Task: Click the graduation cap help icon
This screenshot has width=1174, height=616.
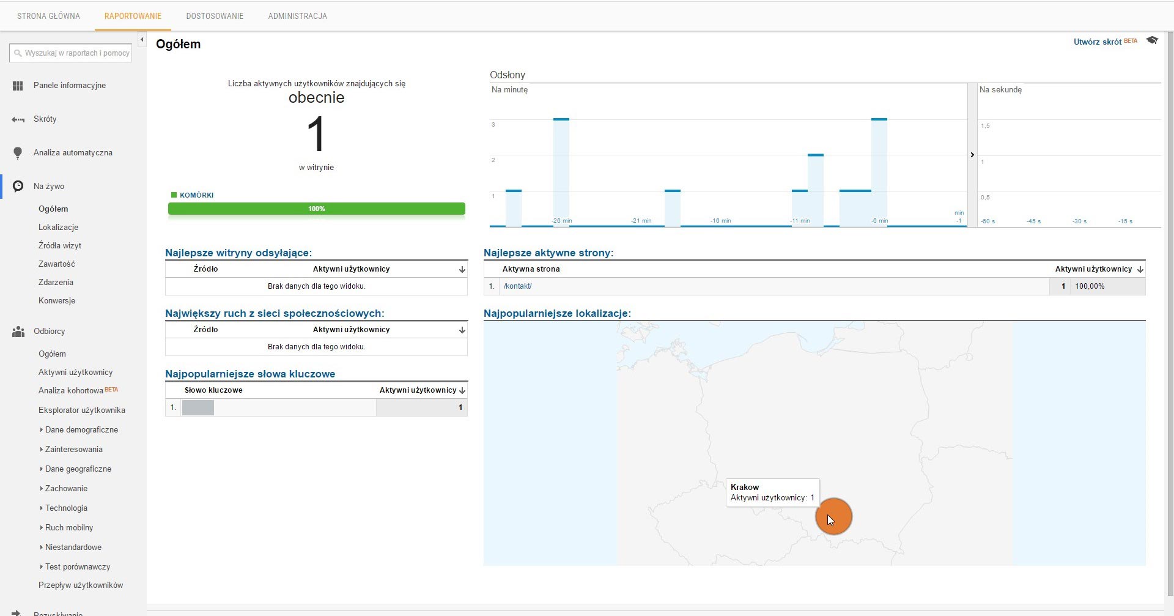Action: point(1152,40)
